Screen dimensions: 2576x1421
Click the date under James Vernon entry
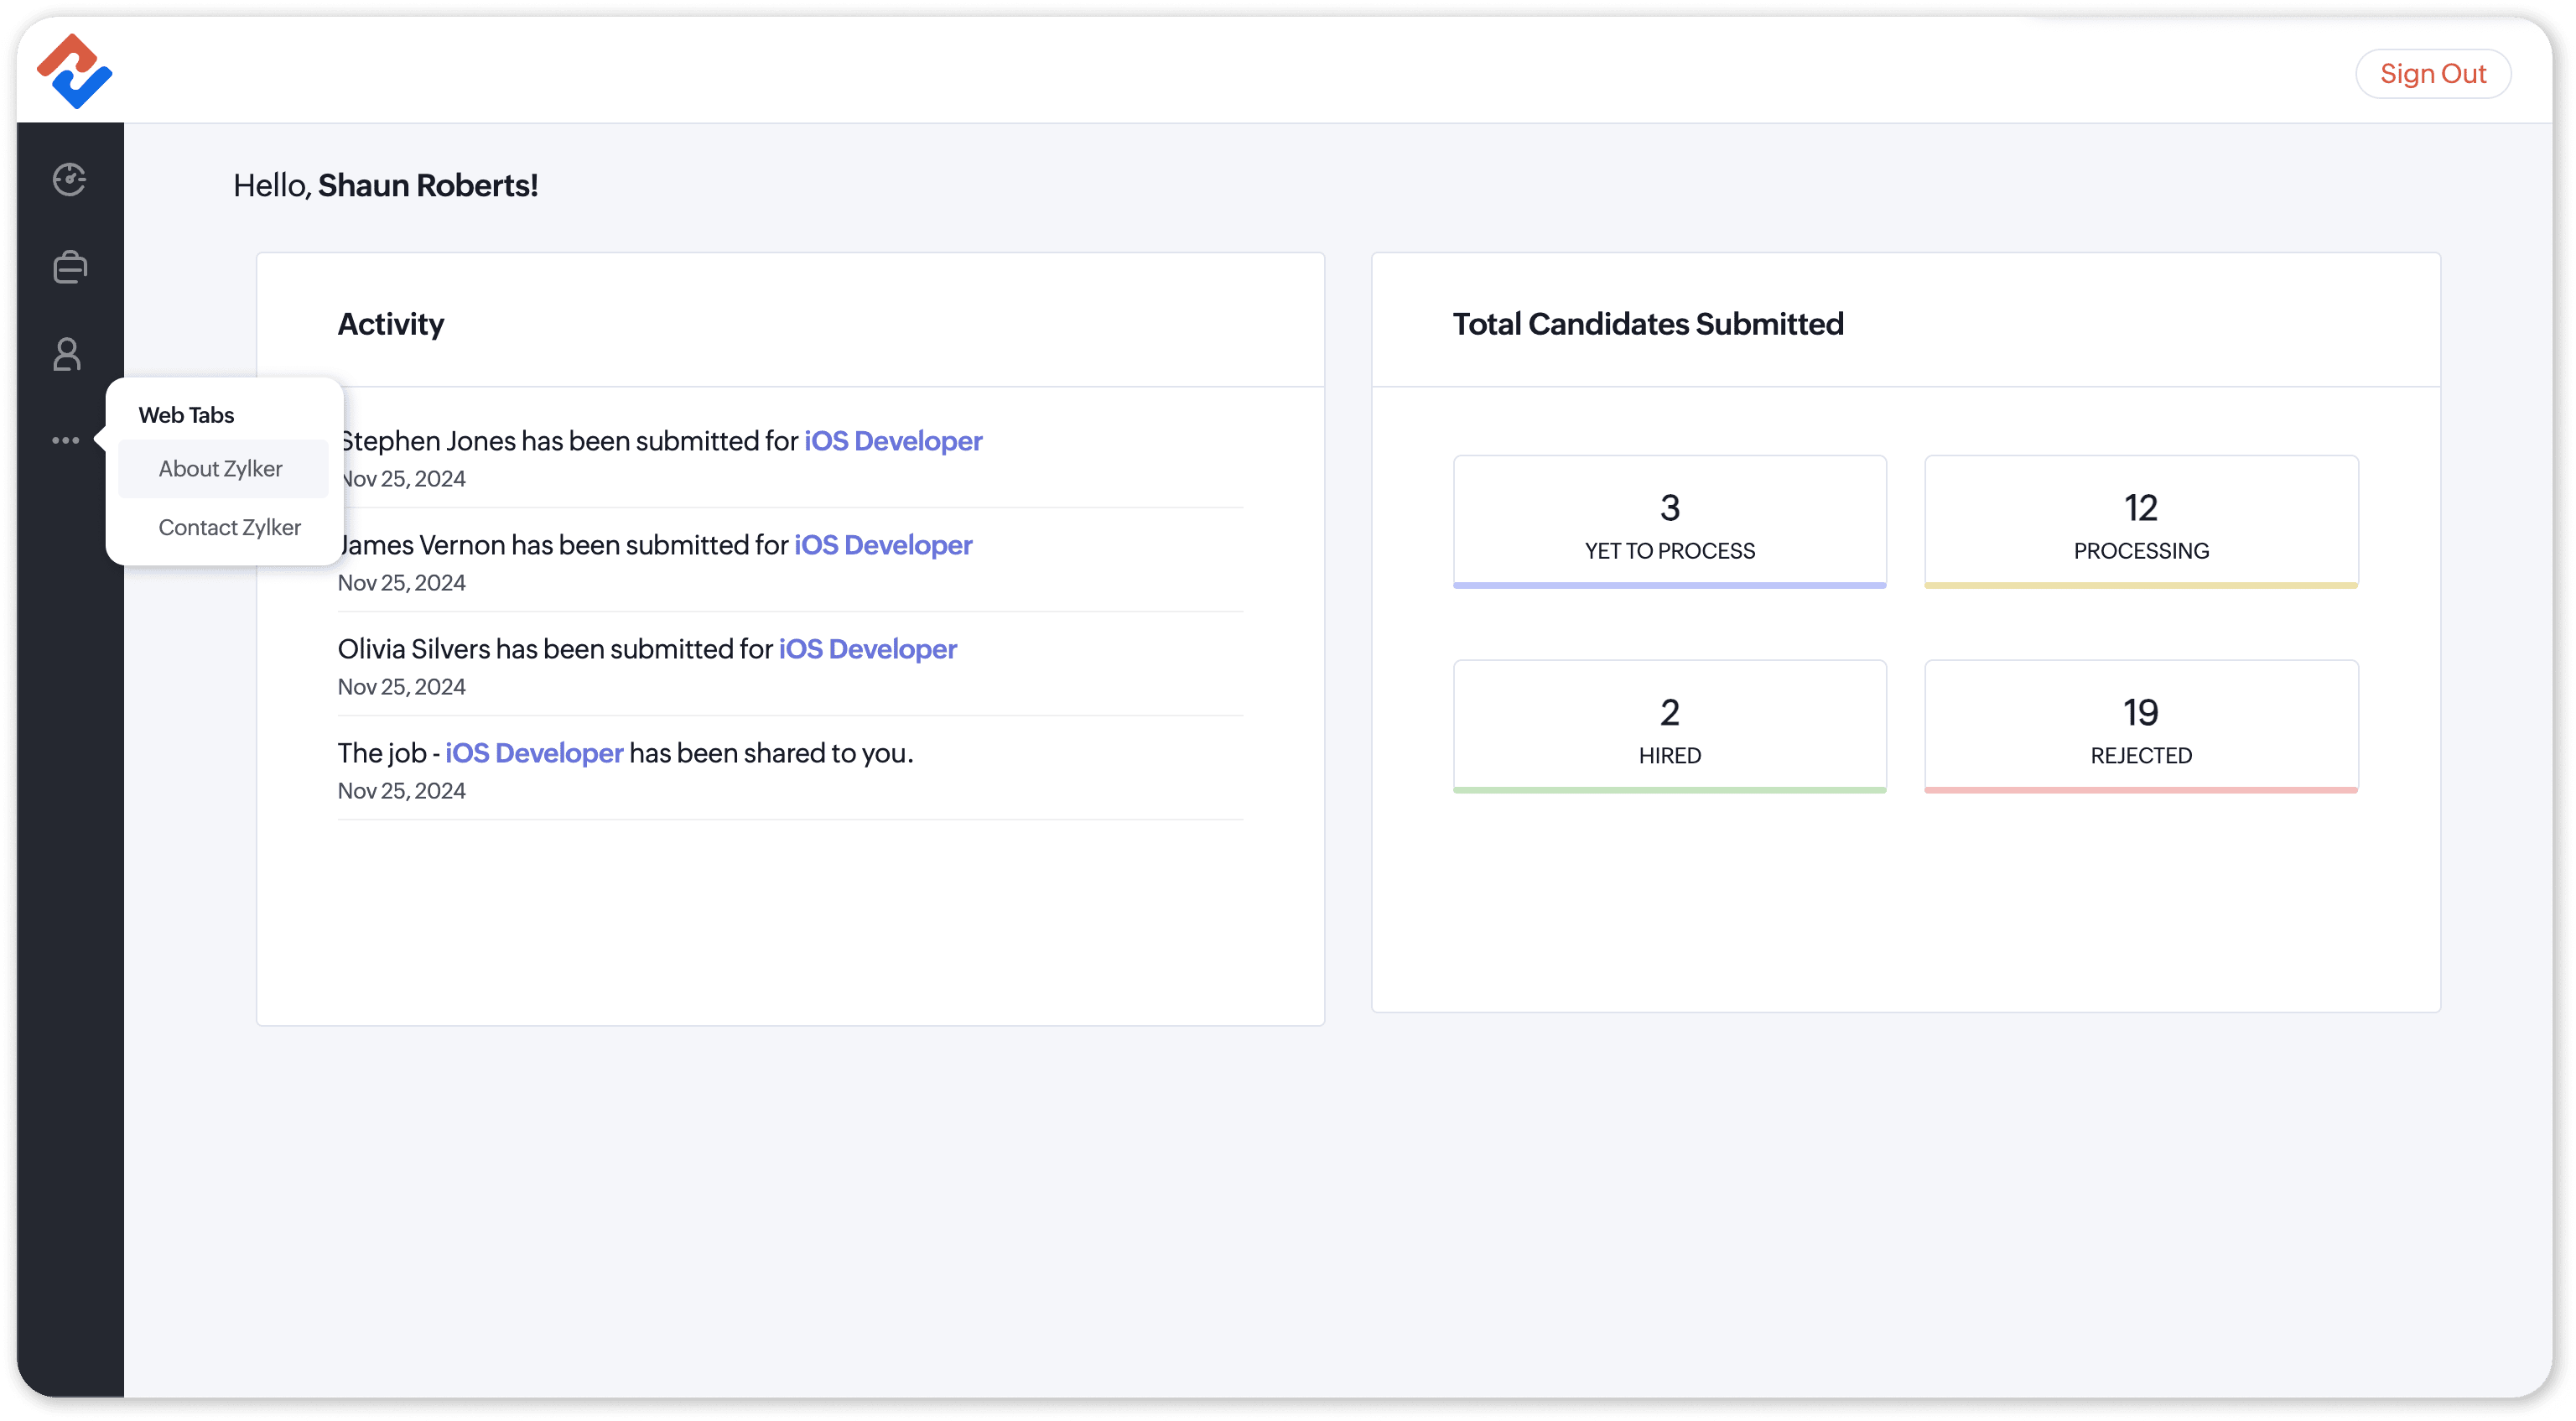coord(402,583)
